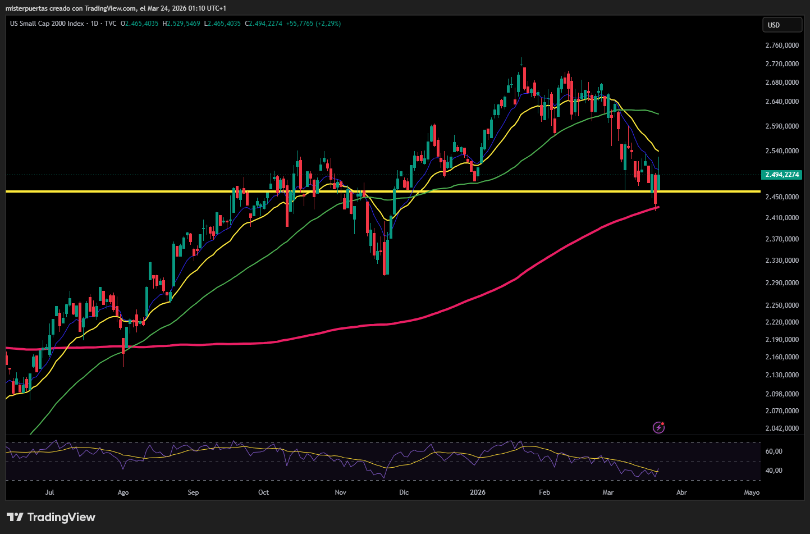Click the 'Sep' label on the time axis
Image resolution: width=810 pixels, height=534 pixels.
(x=193, y=492)
